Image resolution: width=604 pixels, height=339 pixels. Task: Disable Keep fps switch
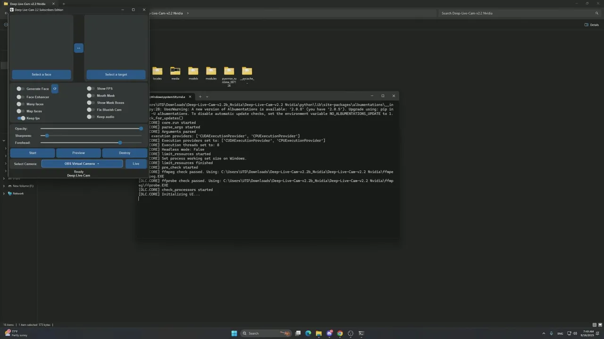pyautogui.click(x=21, y=118)
